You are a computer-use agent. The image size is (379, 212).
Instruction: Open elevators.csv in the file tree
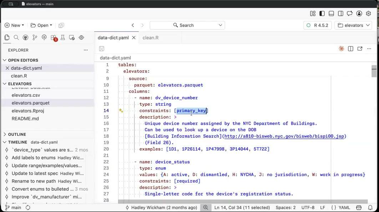tap(26, 95)
